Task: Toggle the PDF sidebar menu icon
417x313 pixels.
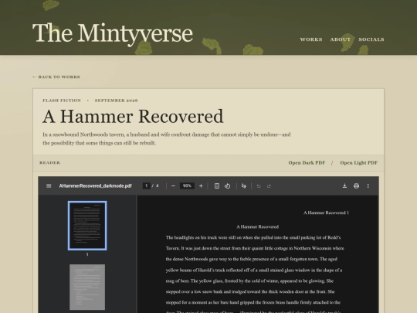Action: (x=49, y=185)
